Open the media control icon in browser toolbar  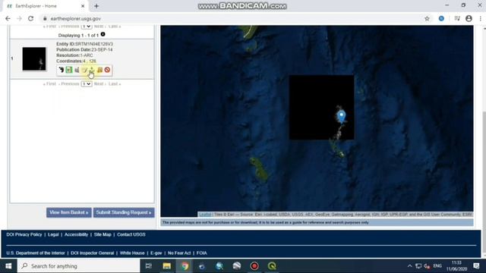457,18
